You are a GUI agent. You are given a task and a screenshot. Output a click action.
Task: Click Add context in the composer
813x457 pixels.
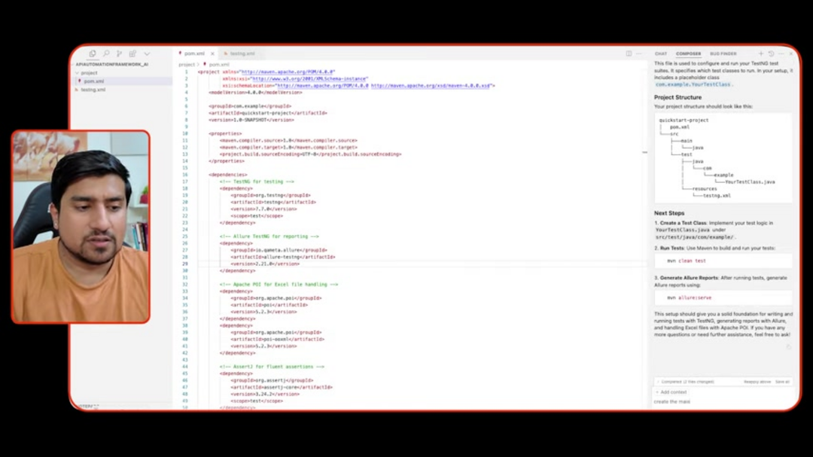671,391
